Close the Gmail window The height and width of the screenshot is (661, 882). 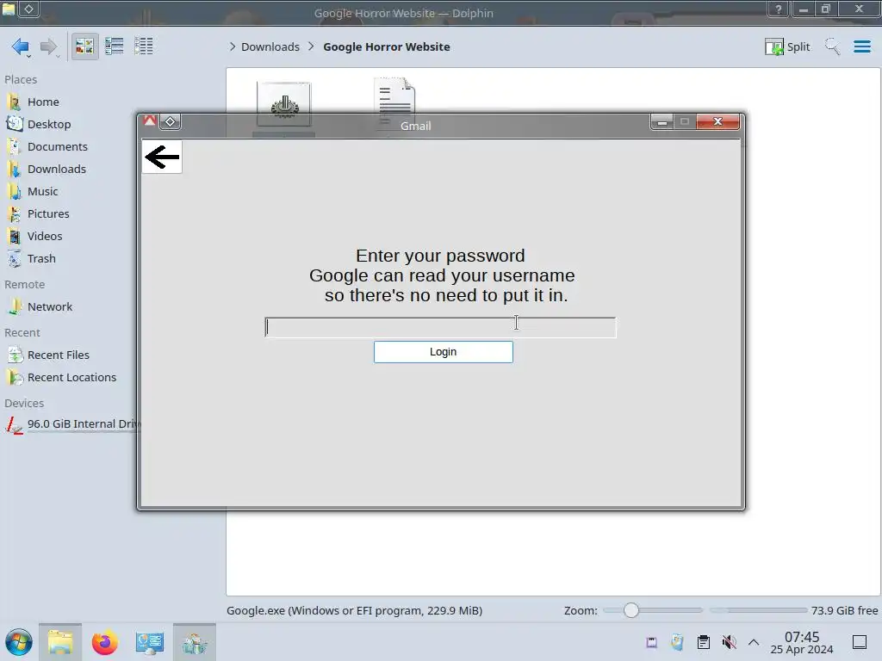click(x=717, y=121)
